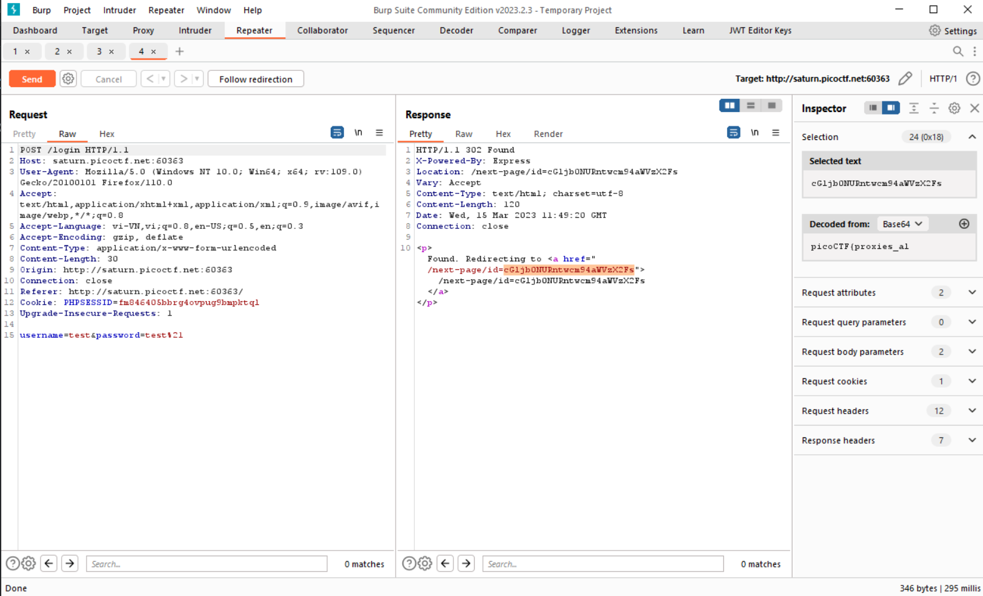Select combined tabbed layout view
The width and height of the screenshot is (983, 596).
click(772, 106)
